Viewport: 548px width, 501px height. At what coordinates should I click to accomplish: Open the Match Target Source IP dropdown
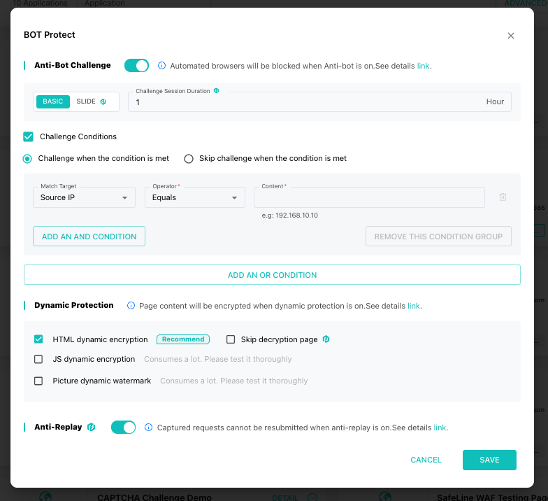point(84,197)
